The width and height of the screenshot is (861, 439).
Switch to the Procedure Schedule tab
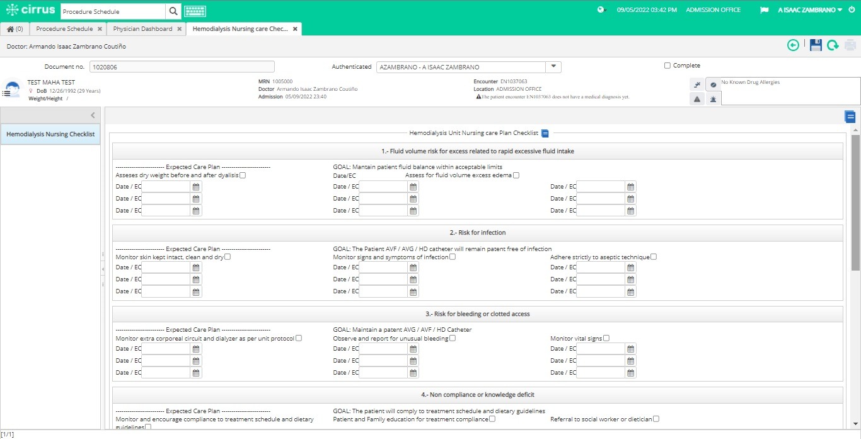tap(64, 29)
